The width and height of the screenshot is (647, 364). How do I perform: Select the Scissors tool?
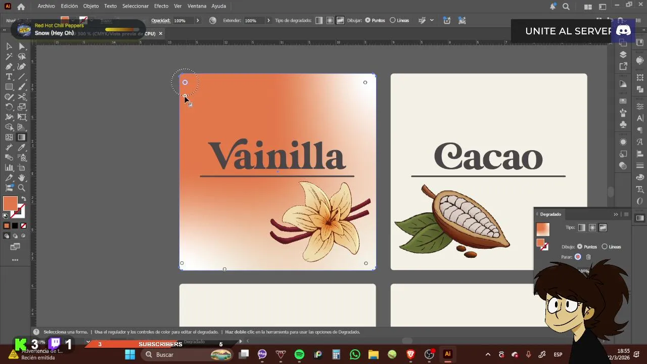click(x=22, y=97)
